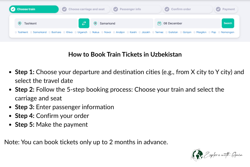
Task: Click checkmark icon on Passenger info step
Action: coord(115,9)
